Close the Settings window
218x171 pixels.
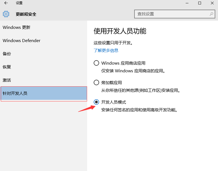coord(212,3)
